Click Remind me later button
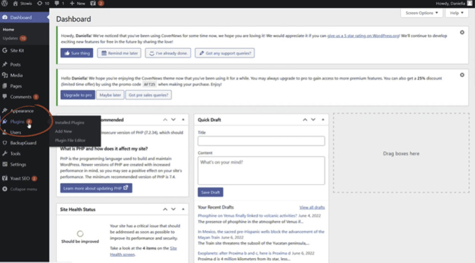 point(119,53)
